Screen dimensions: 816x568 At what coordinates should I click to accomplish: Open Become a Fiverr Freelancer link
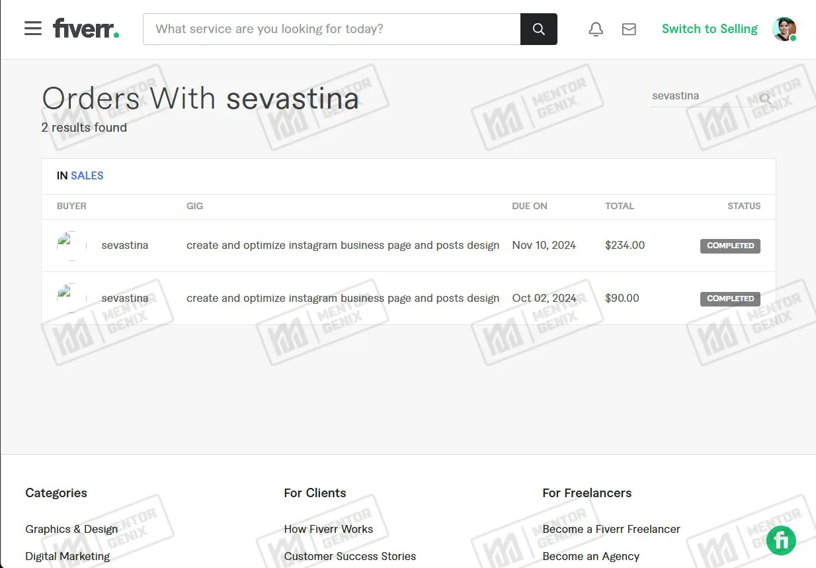click(611, 529)
